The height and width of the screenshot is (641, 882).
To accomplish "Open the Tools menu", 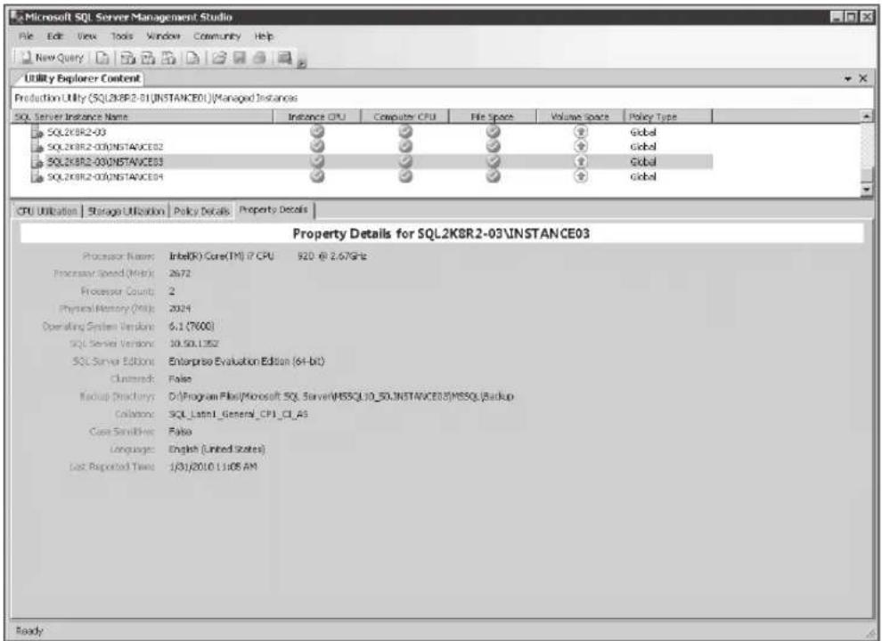I will 121,36.
